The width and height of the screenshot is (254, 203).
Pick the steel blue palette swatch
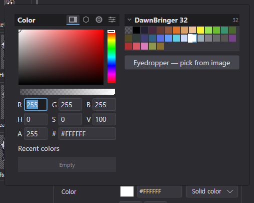tap(152, 38)
